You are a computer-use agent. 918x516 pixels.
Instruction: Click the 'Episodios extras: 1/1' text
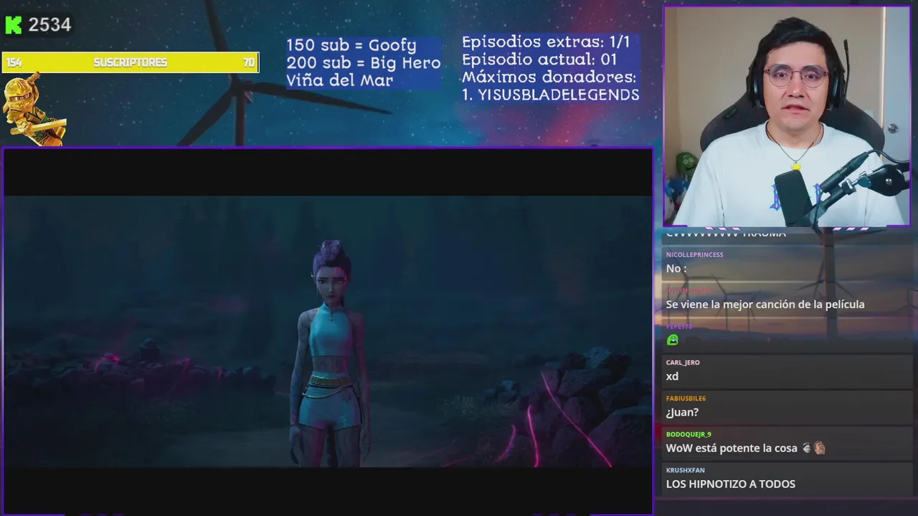tap(546, 42)
